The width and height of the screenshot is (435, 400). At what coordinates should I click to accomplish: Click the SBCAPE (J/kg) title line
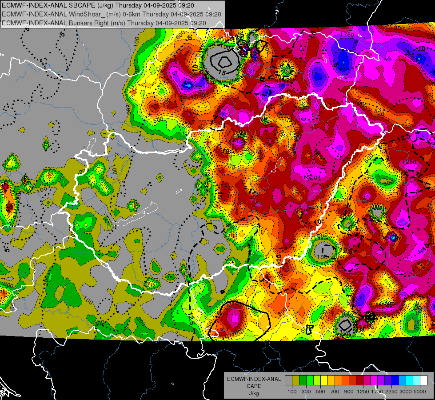[98, 5]
